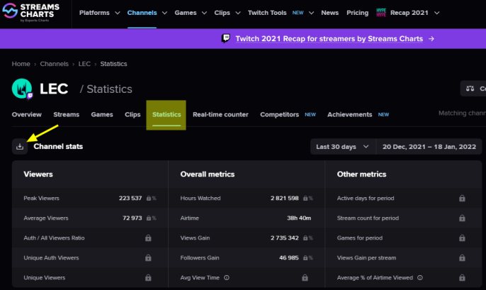
Task: Click the info icon beside Avg View Time
Action: (x=227, y=278)
